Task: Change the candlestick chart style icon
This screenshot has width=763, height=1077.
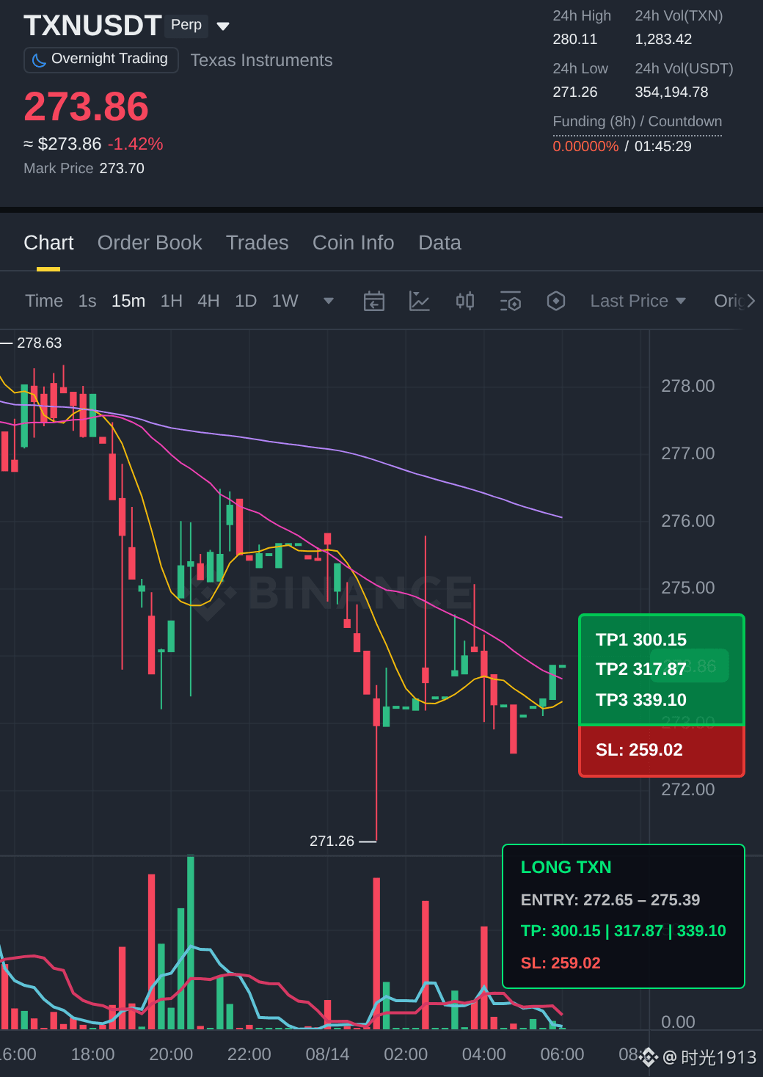Action: [x=465, y=301]
